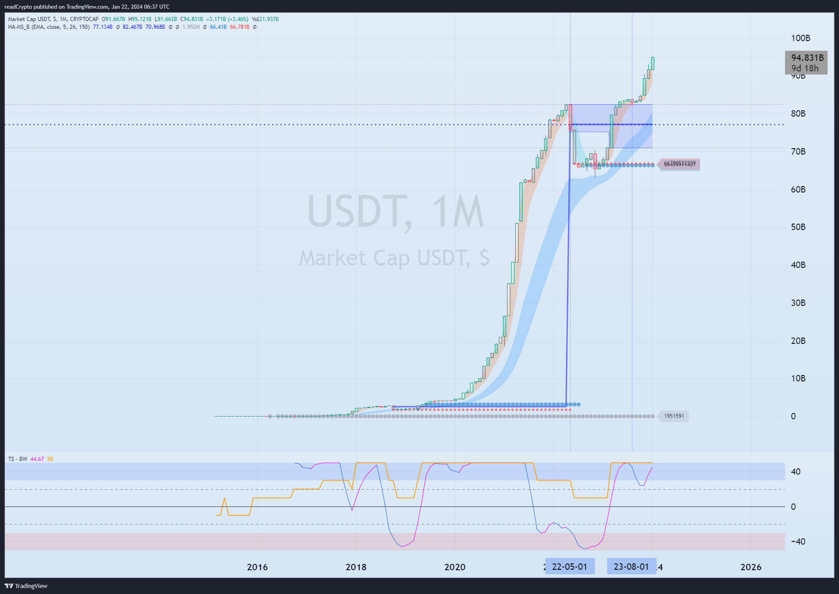Click the TS - BW value 44.67
The image size is (839, 594).
coord(37,459)
